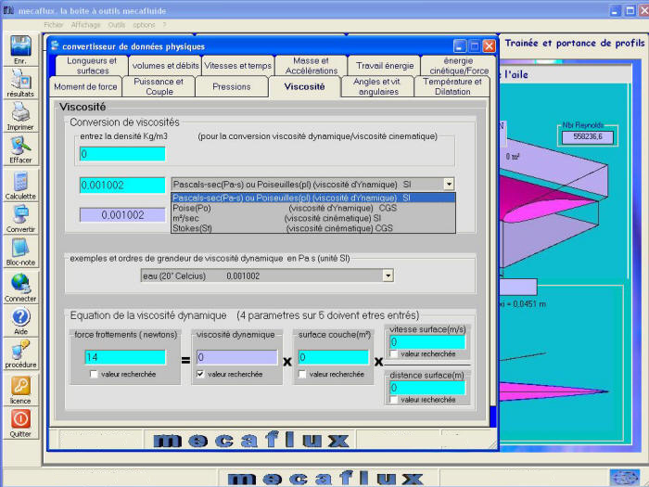Minimize the convertisseur de données physiques window
This screenshot has width=649, height=487.
click(x=460, y=46)
